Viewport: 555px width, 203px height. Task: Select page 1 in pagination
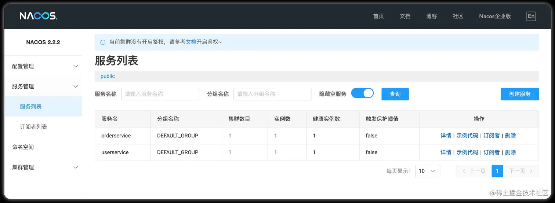(x=497, y=171)
